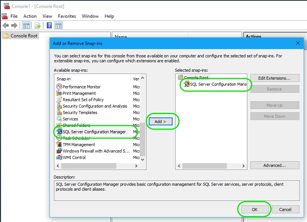The width and height of the screenshot is (307, 222).
Task: Select the TPM Management snap-in
Action: point(80,145)
